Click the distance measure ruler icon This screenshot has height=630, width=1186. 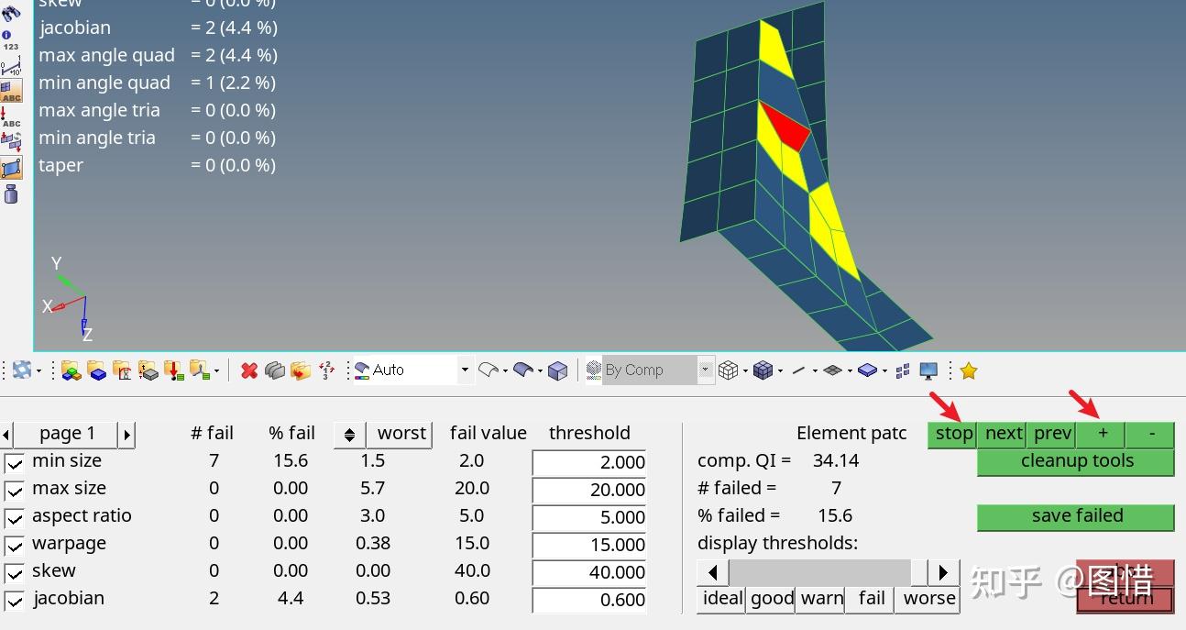[11, 66]
